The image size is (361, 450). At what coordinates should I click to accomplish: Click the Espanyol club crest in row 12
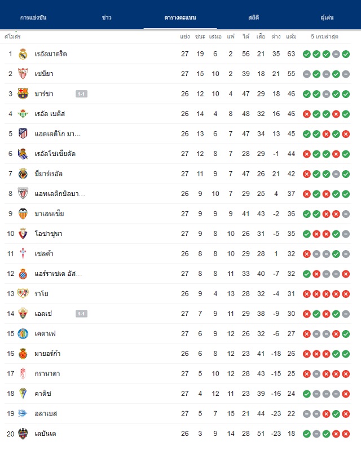pos(23,274)
